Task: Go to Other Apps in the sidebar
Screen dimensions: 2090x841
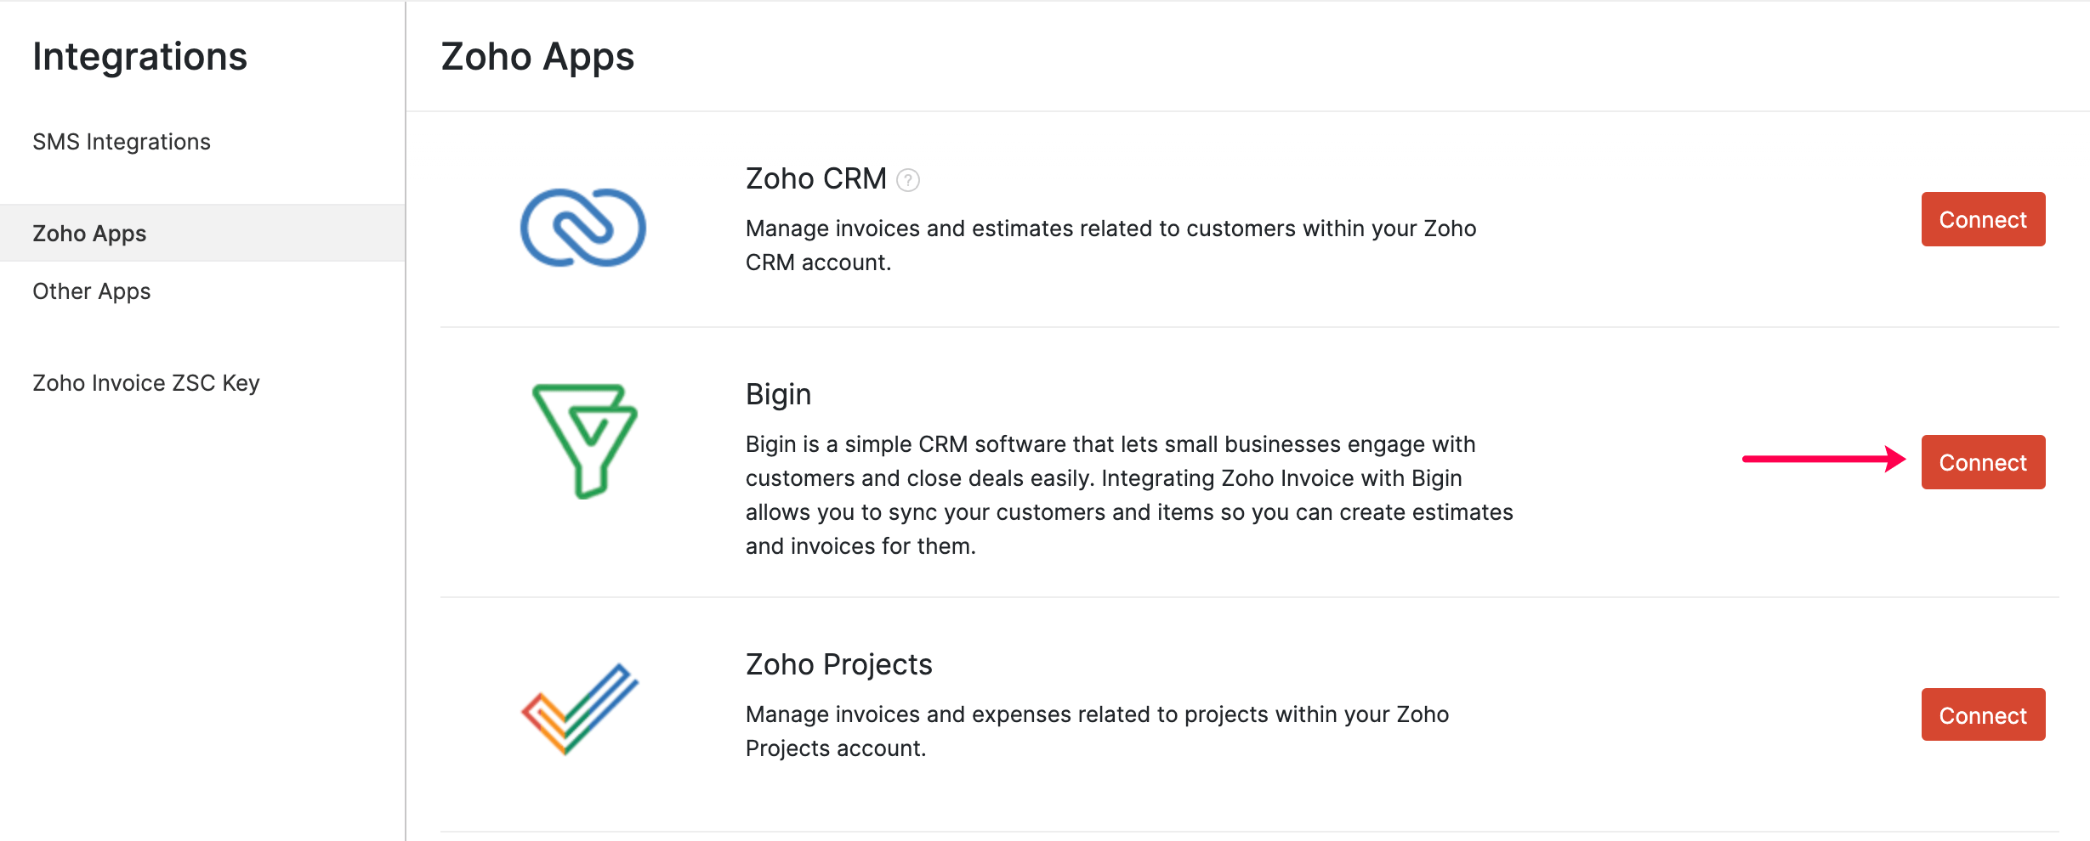Action: (92, 291)
